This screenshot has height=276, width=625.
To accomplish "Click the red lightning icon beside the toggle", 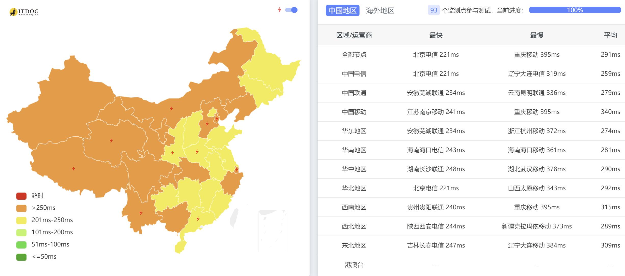I will click(280, 10).
